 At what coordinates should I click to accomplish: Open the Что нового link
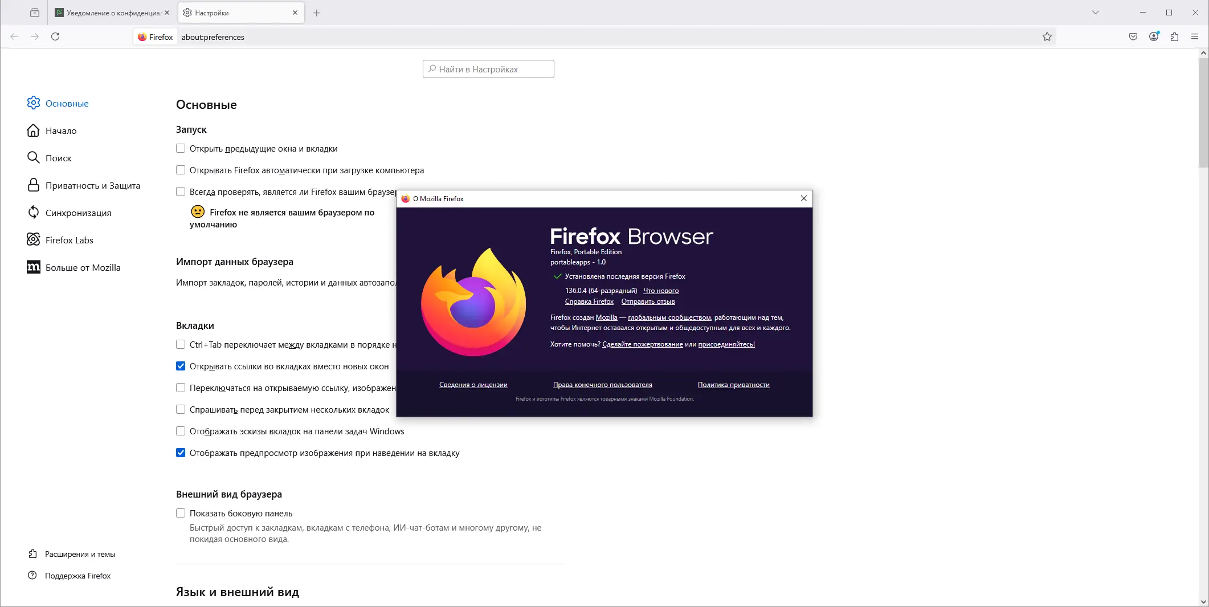coord(661,291)
